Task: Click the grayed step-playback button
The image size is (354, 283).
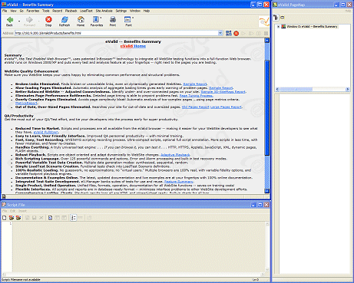Action: (x=251, y=33)
